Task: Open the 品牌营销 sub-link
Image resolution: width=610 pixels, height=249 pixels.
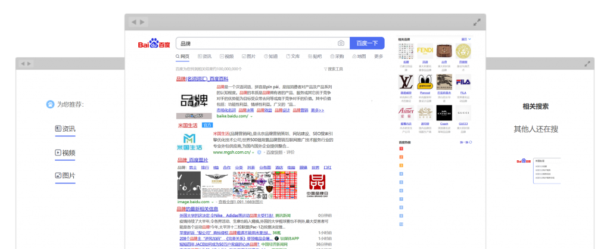Action: pyautogui.click(x=301, y=110)
